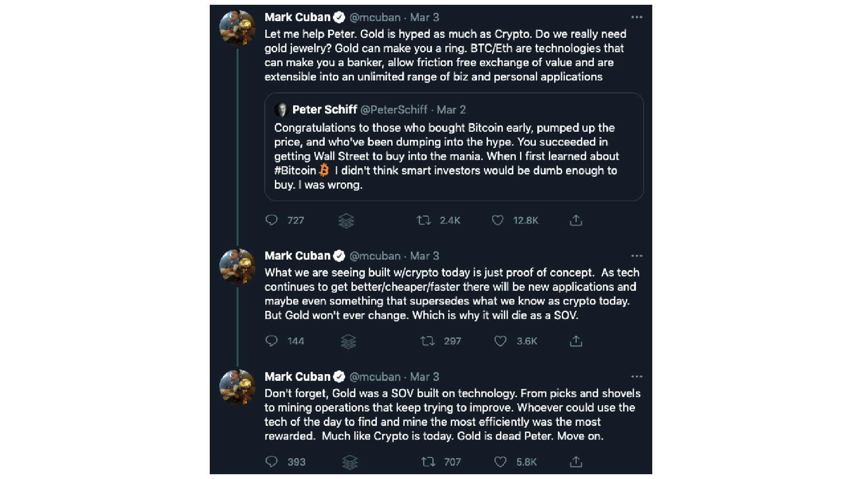The width and height of the screenshot is (862, 479).
Task: Retweet the tweet with 707 retweets
Action: click(428, 462)
